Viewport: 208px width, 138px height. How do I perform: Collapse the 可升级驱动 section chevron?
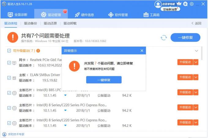196,51
